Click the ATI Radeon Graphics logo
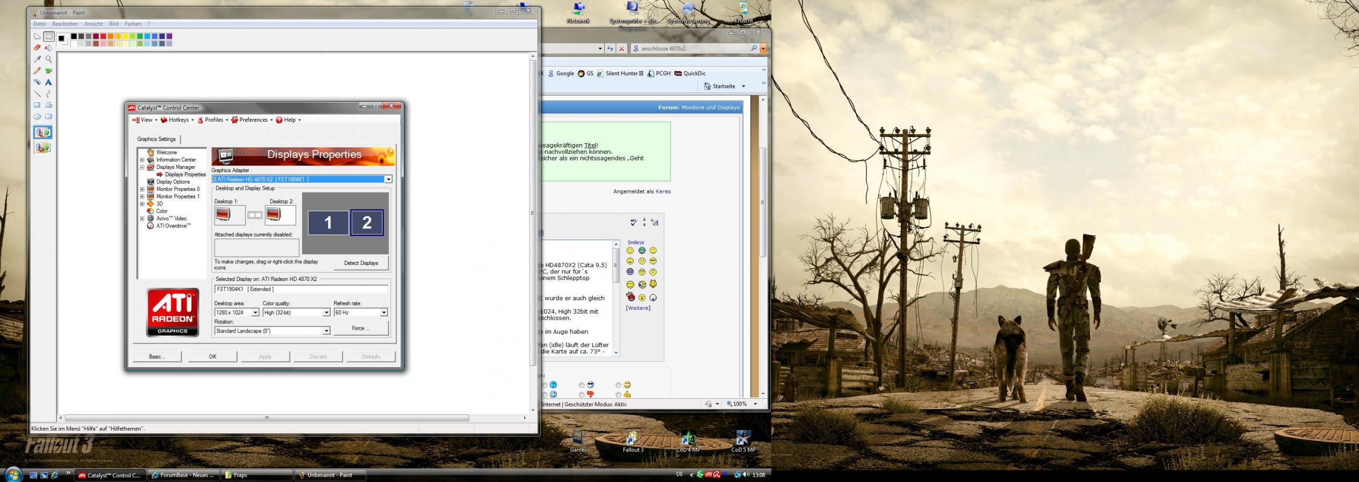This screenshot has width=1359, height=482. 172,313
